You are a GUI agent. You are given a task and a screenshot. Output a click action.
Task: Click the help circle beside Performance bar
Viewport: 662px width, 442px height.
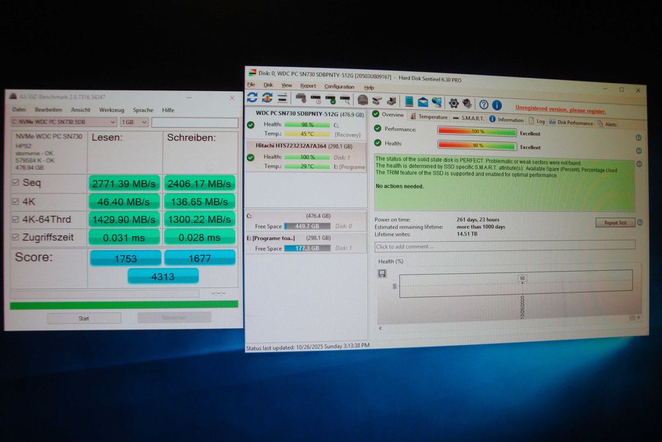coord(638,138)
